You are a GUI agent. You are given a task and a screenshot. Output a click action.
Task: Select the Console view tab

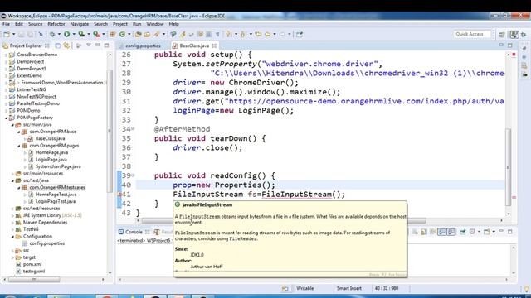point(134,232)
